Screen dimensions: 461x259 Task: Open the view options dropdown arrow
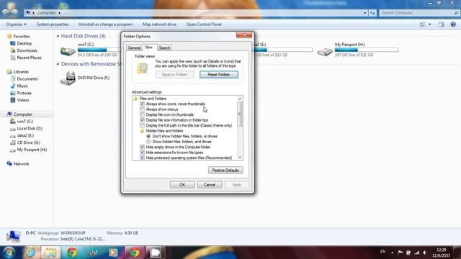[x=430, y=24]
